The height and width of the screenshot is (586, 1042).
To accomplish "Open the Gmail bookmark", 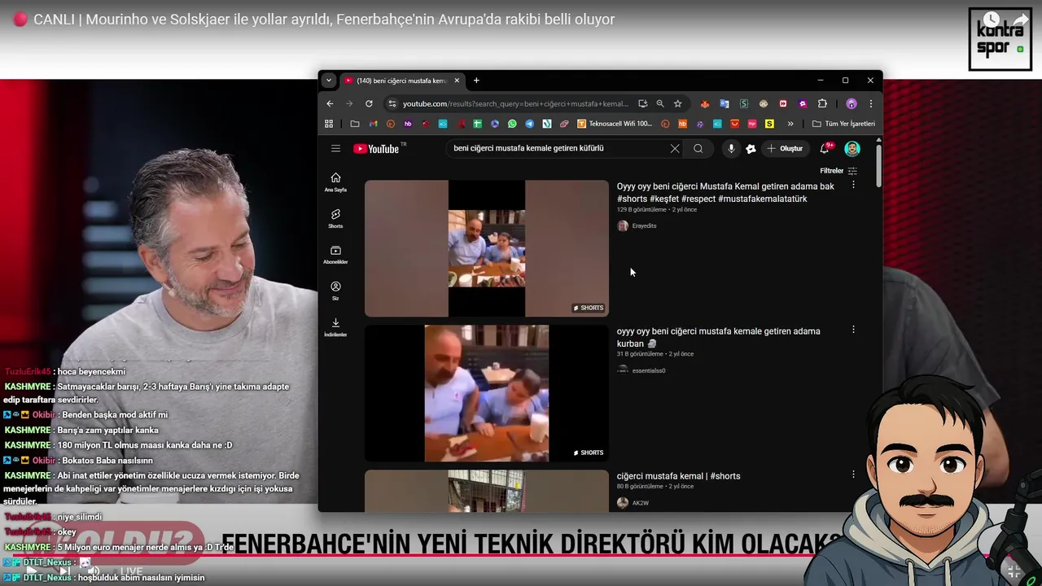I will 373,124.
